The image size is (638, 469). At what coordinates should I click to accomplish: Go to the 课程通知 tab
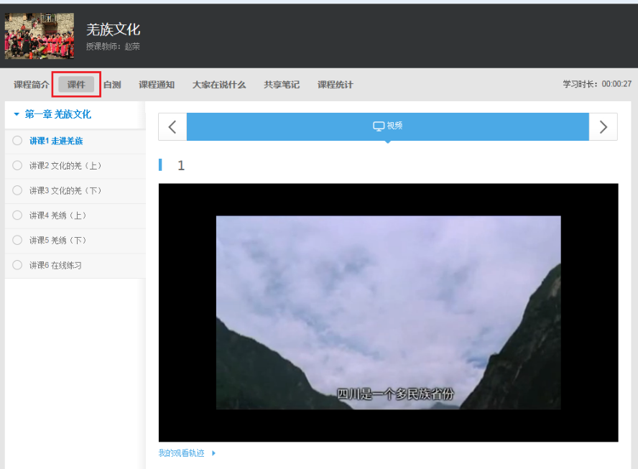click(157, 85)
